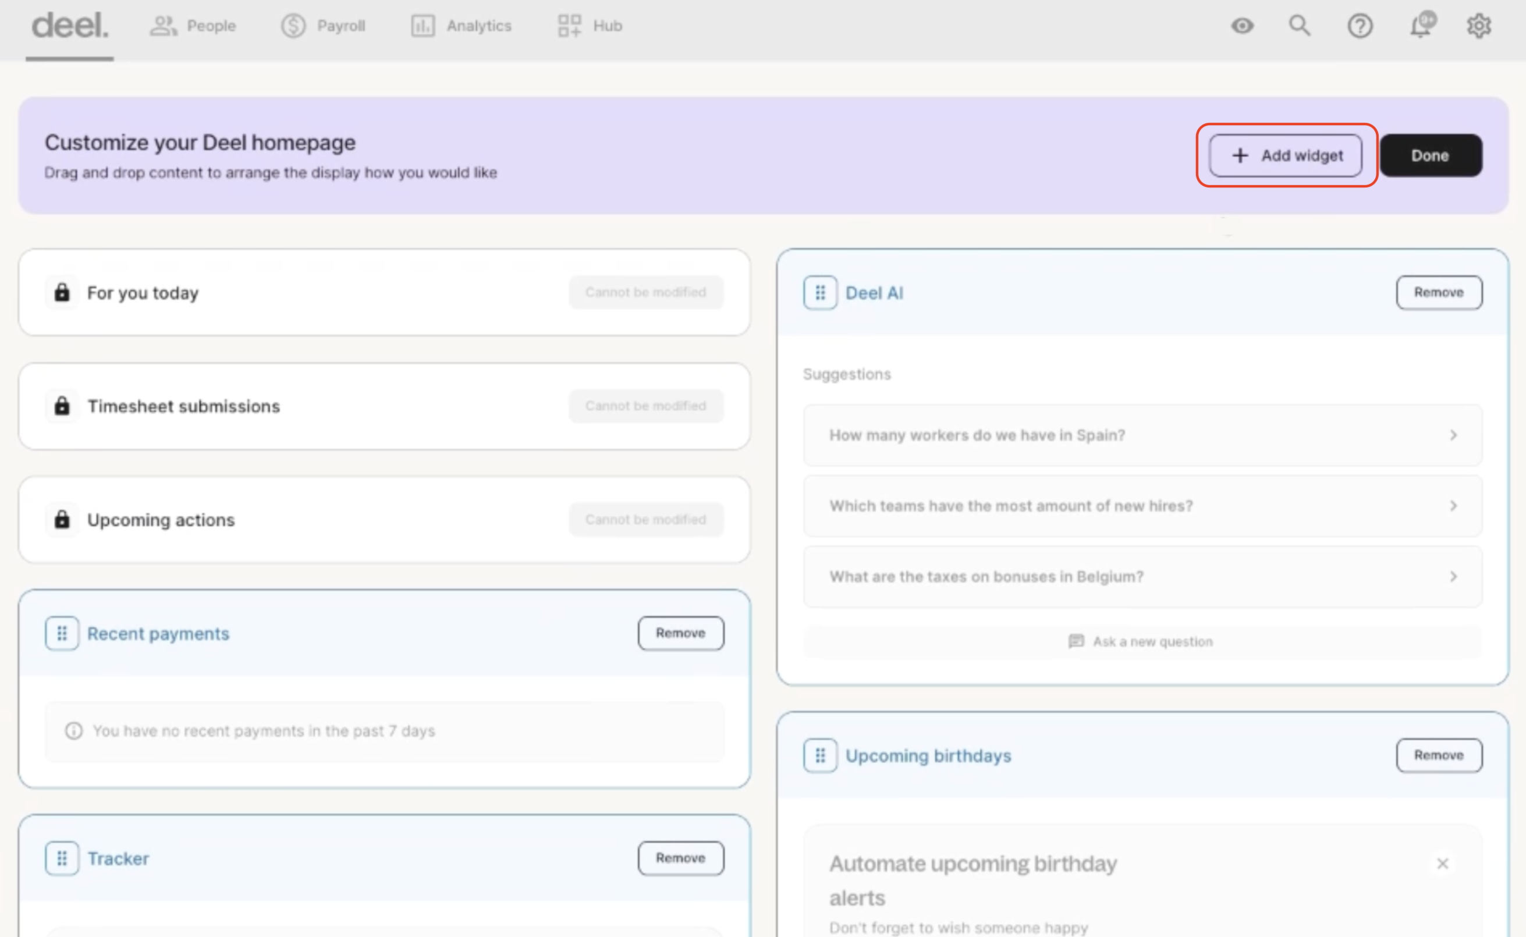
Task: Remove the Recent payments widget
Action: pos(681,633)
